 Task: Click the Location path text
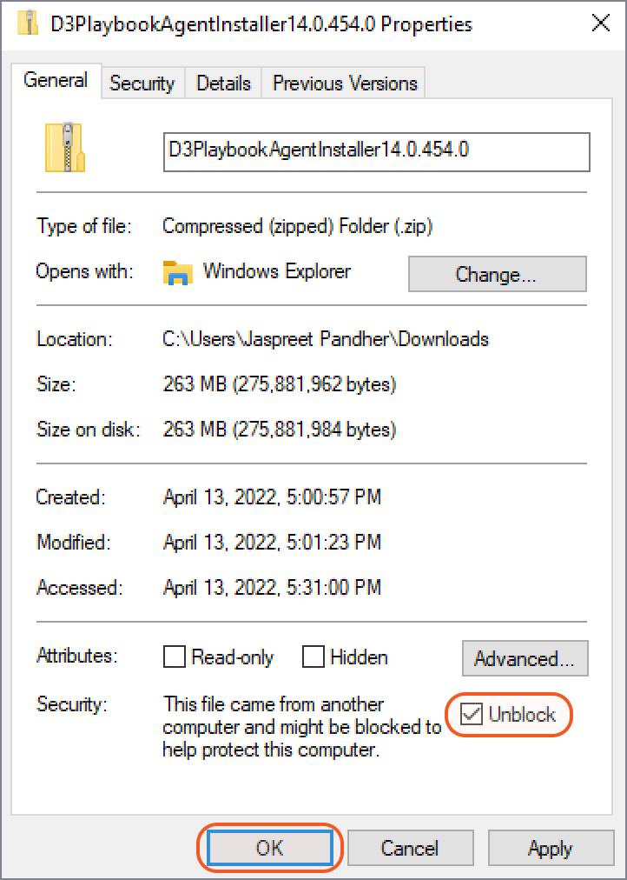click(326, 339)
